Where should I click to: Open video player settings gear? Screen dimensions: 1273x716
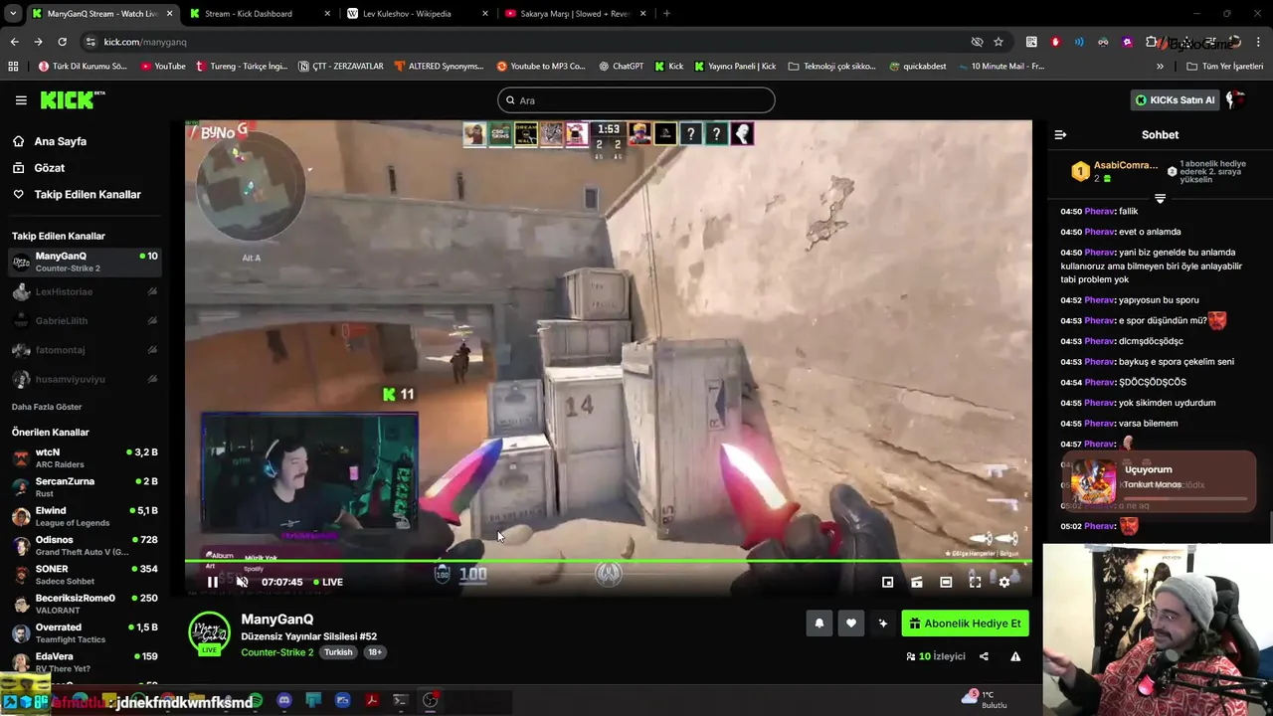point(1004,582)
